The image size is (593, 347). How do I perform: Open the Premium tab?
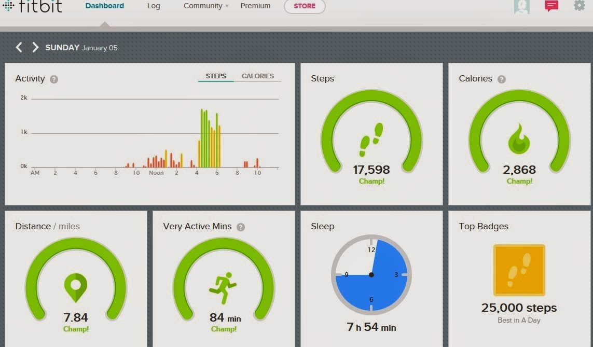click(x=255, y=6)
